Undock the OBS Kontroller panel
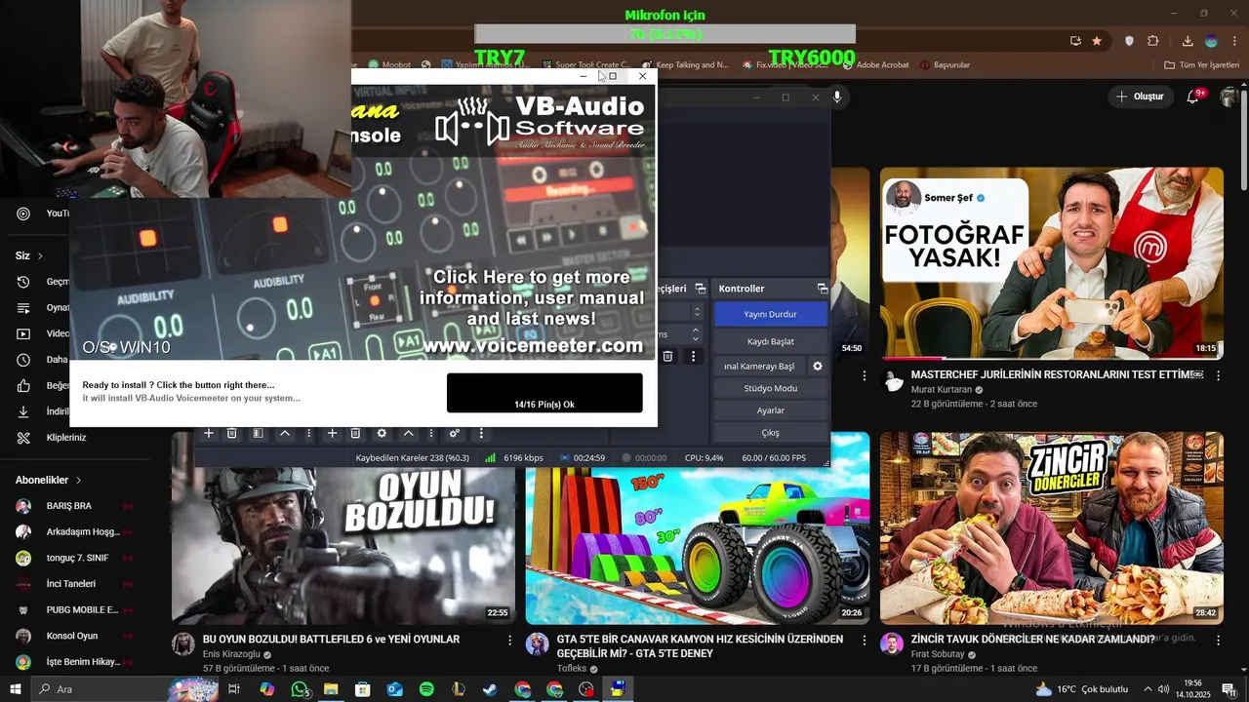The height and width of the screenshot is (702, 1249). [x=823, y=289]
